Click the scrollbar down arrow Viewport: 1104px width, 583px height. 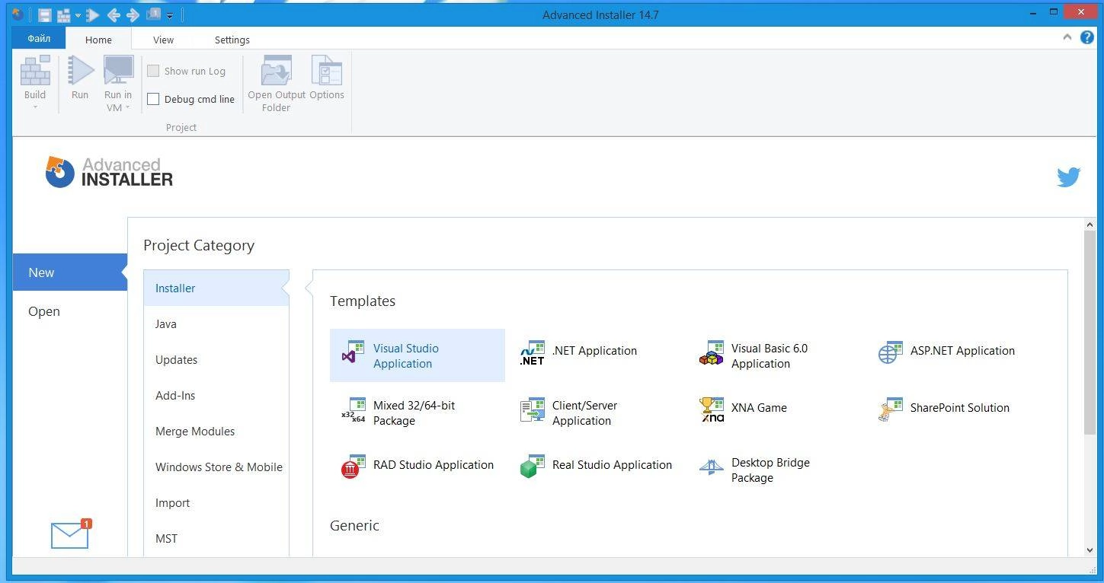point(1090,550)
